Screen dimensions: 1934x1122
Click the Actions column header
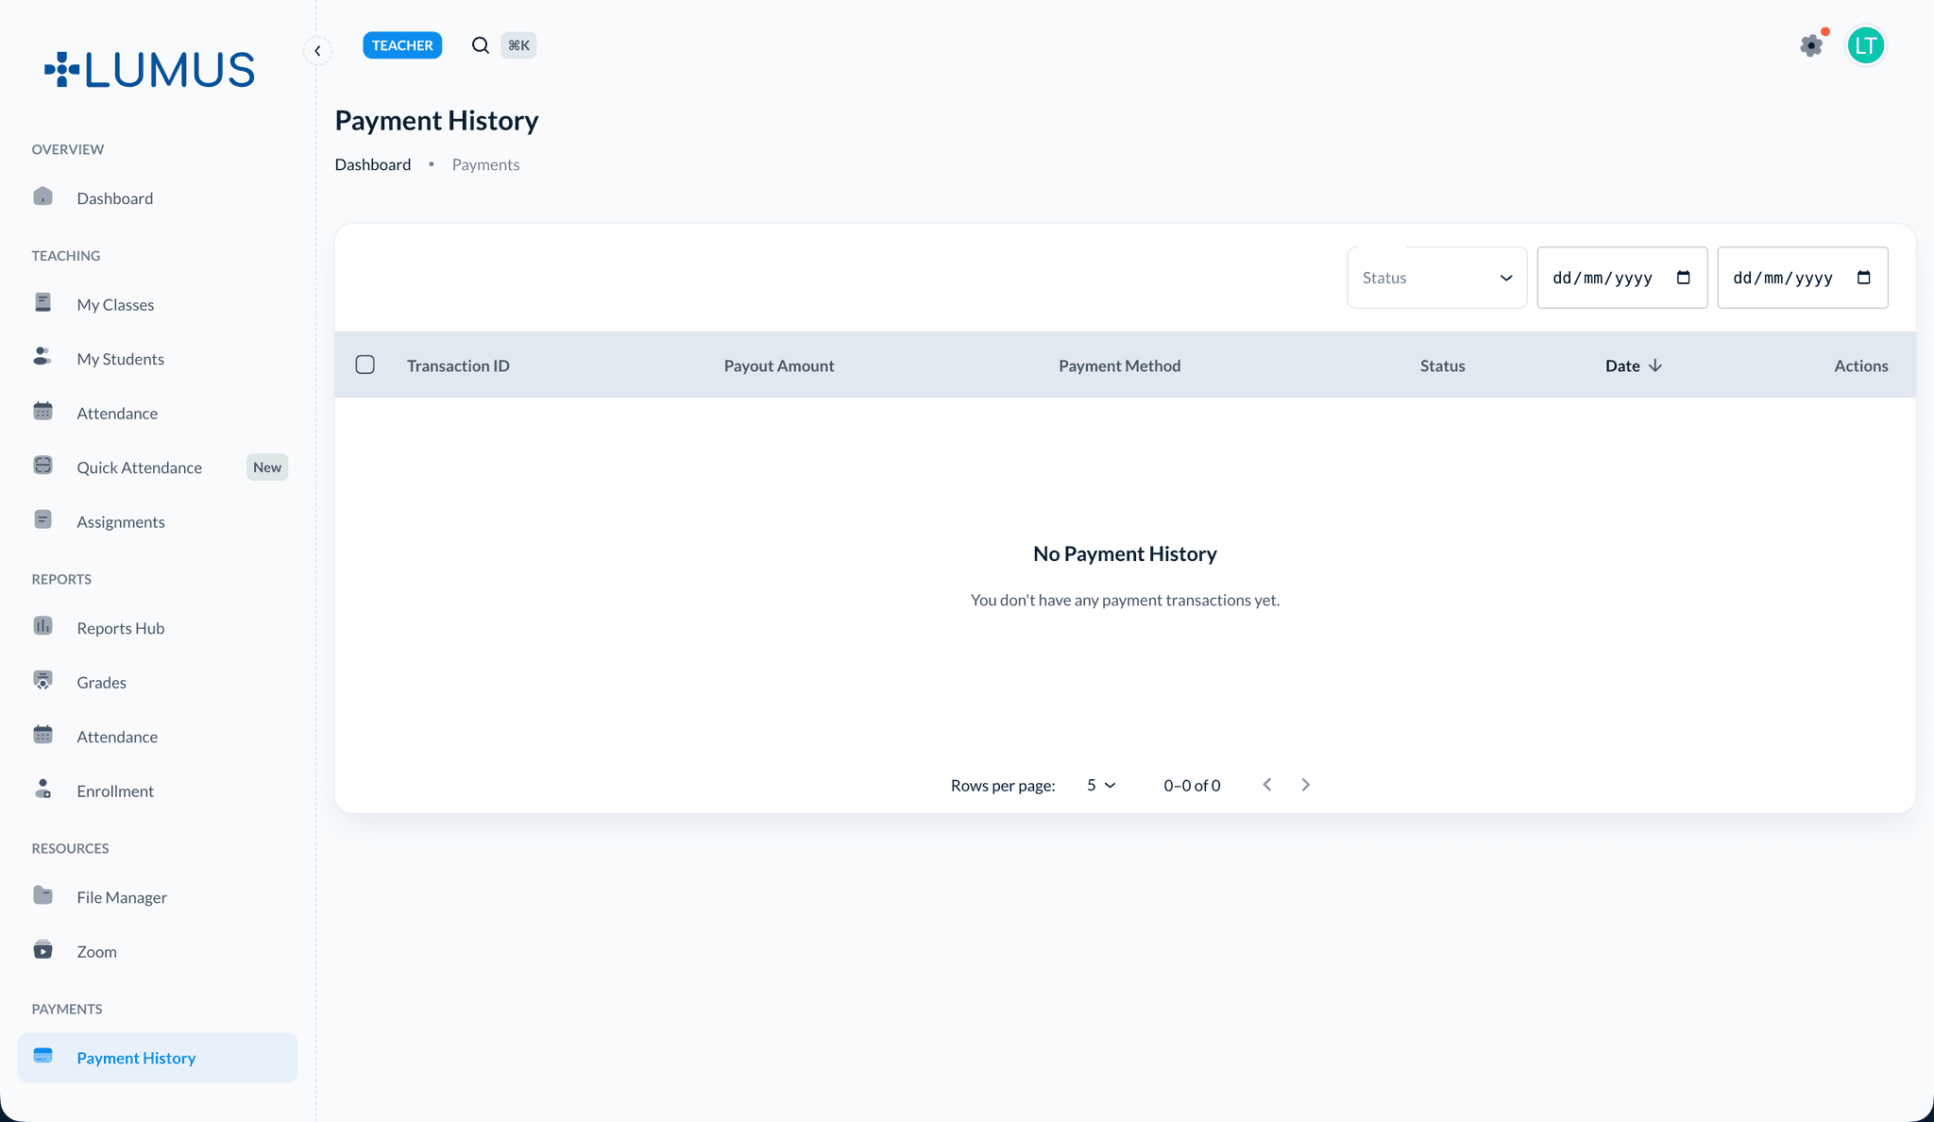pos(1861,365)
